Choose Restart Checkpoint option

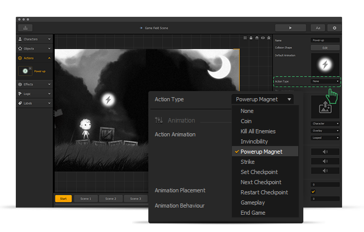point(265,192)
